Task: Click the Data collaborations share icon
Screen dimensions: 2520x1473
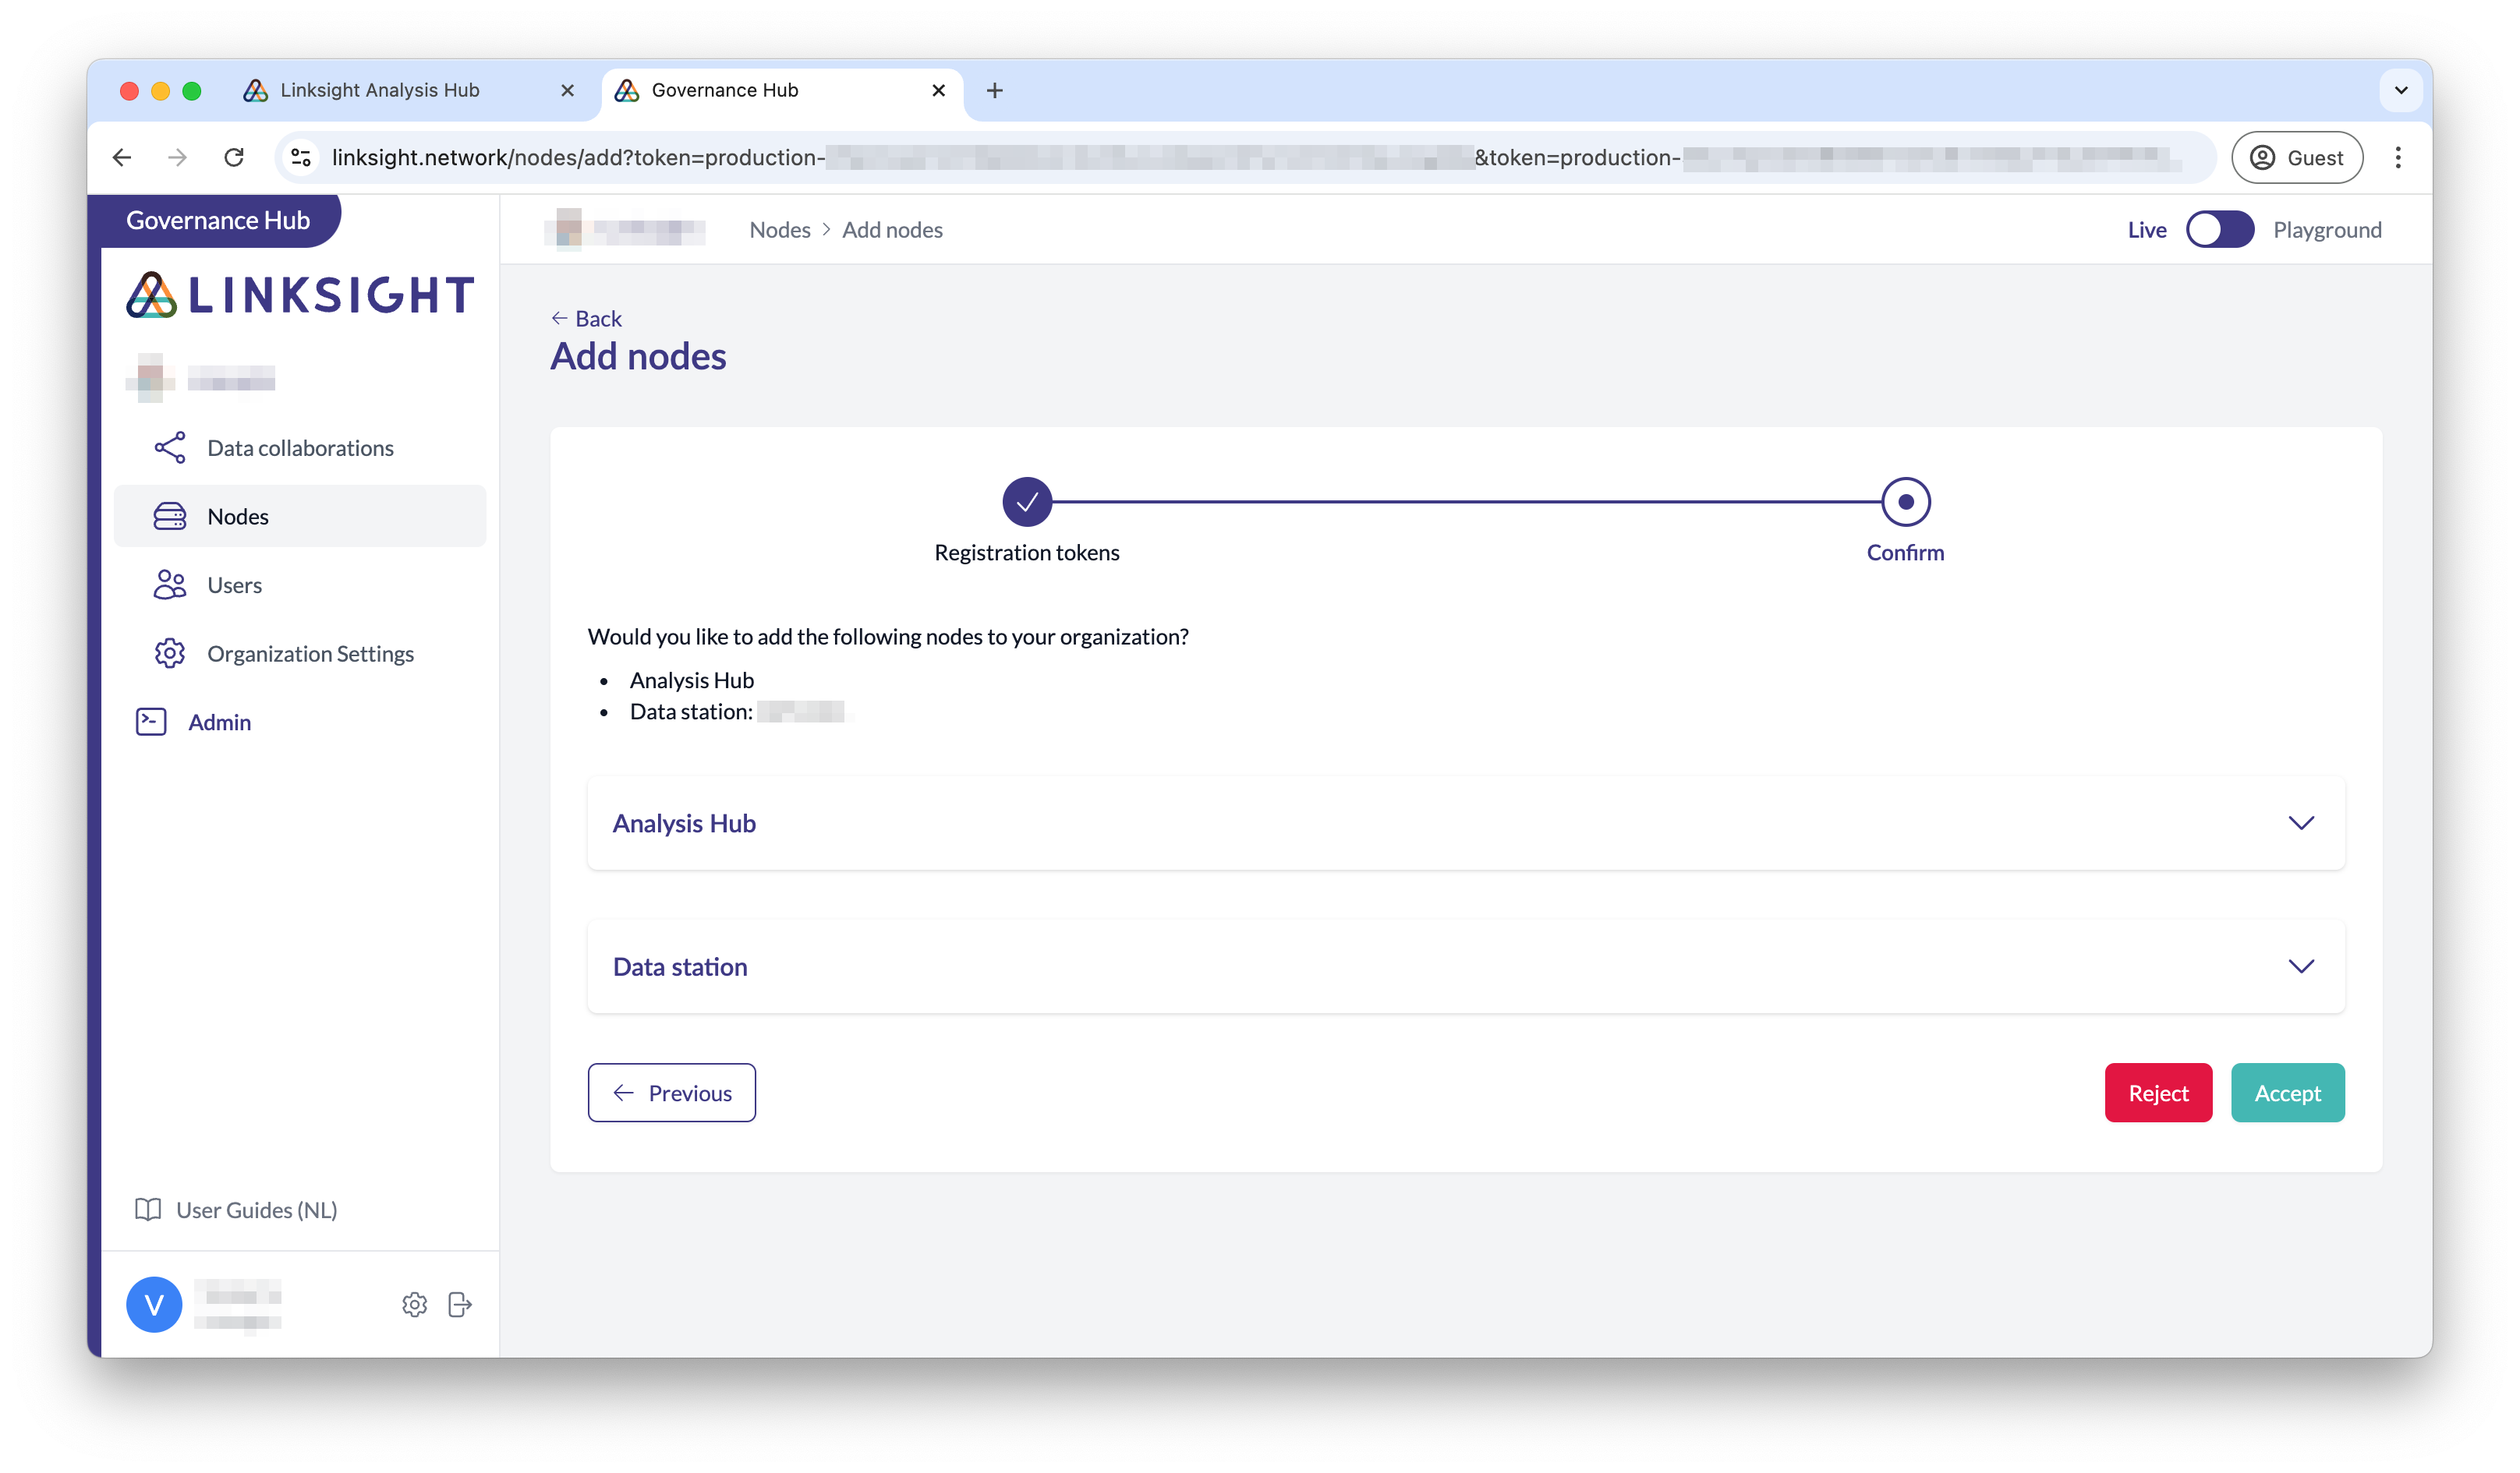Action: coord(170,447)
